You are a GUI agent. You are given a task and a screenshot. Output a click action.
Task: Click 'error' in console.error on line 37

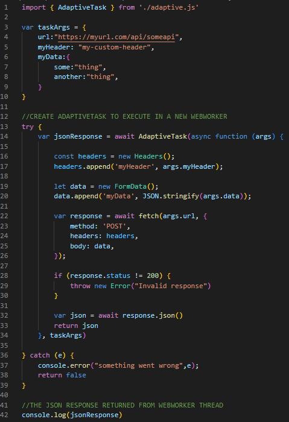pyautogui.click(x=80, y=366)
